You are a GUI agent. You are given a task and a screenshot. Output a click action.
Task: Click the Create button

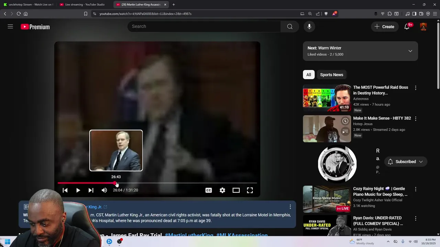[385, 26]
